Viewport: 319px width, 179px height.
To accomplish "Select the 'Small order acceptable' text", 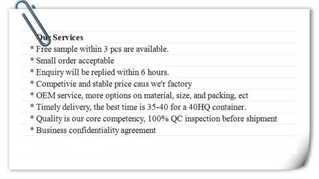I will click(75, 61).
